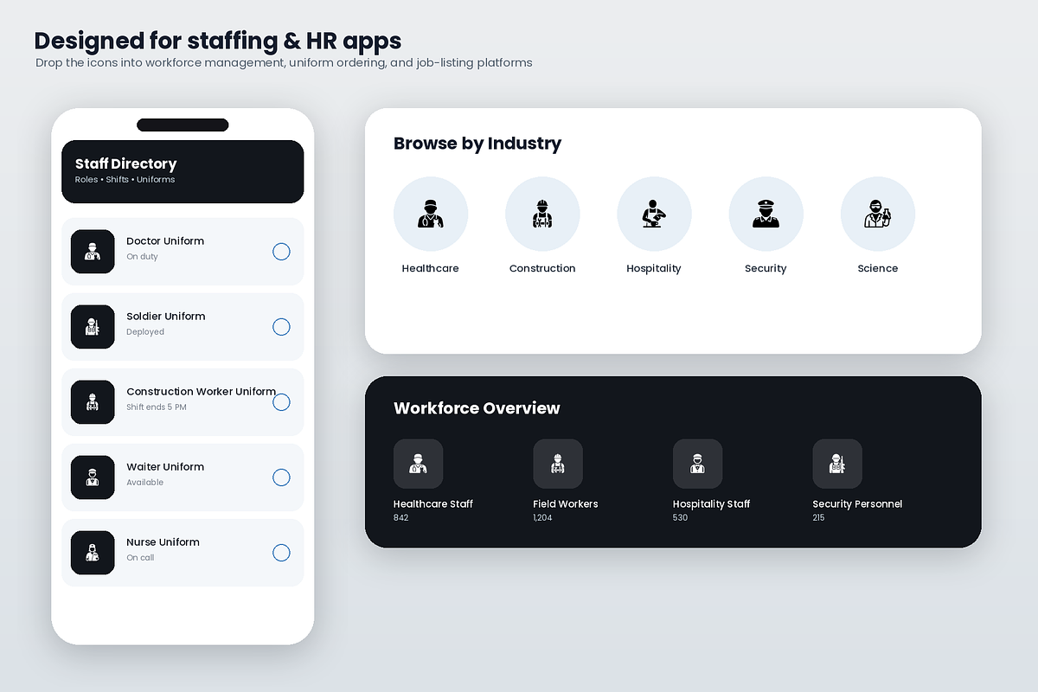Click the Construction Worker Uniform icon tile
Image resolution: width=1038 pixels, height=692 pixels.
(93, 402)
